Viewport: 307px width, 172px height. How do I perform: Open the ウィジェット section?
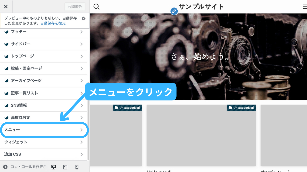[x=43, y=142]
